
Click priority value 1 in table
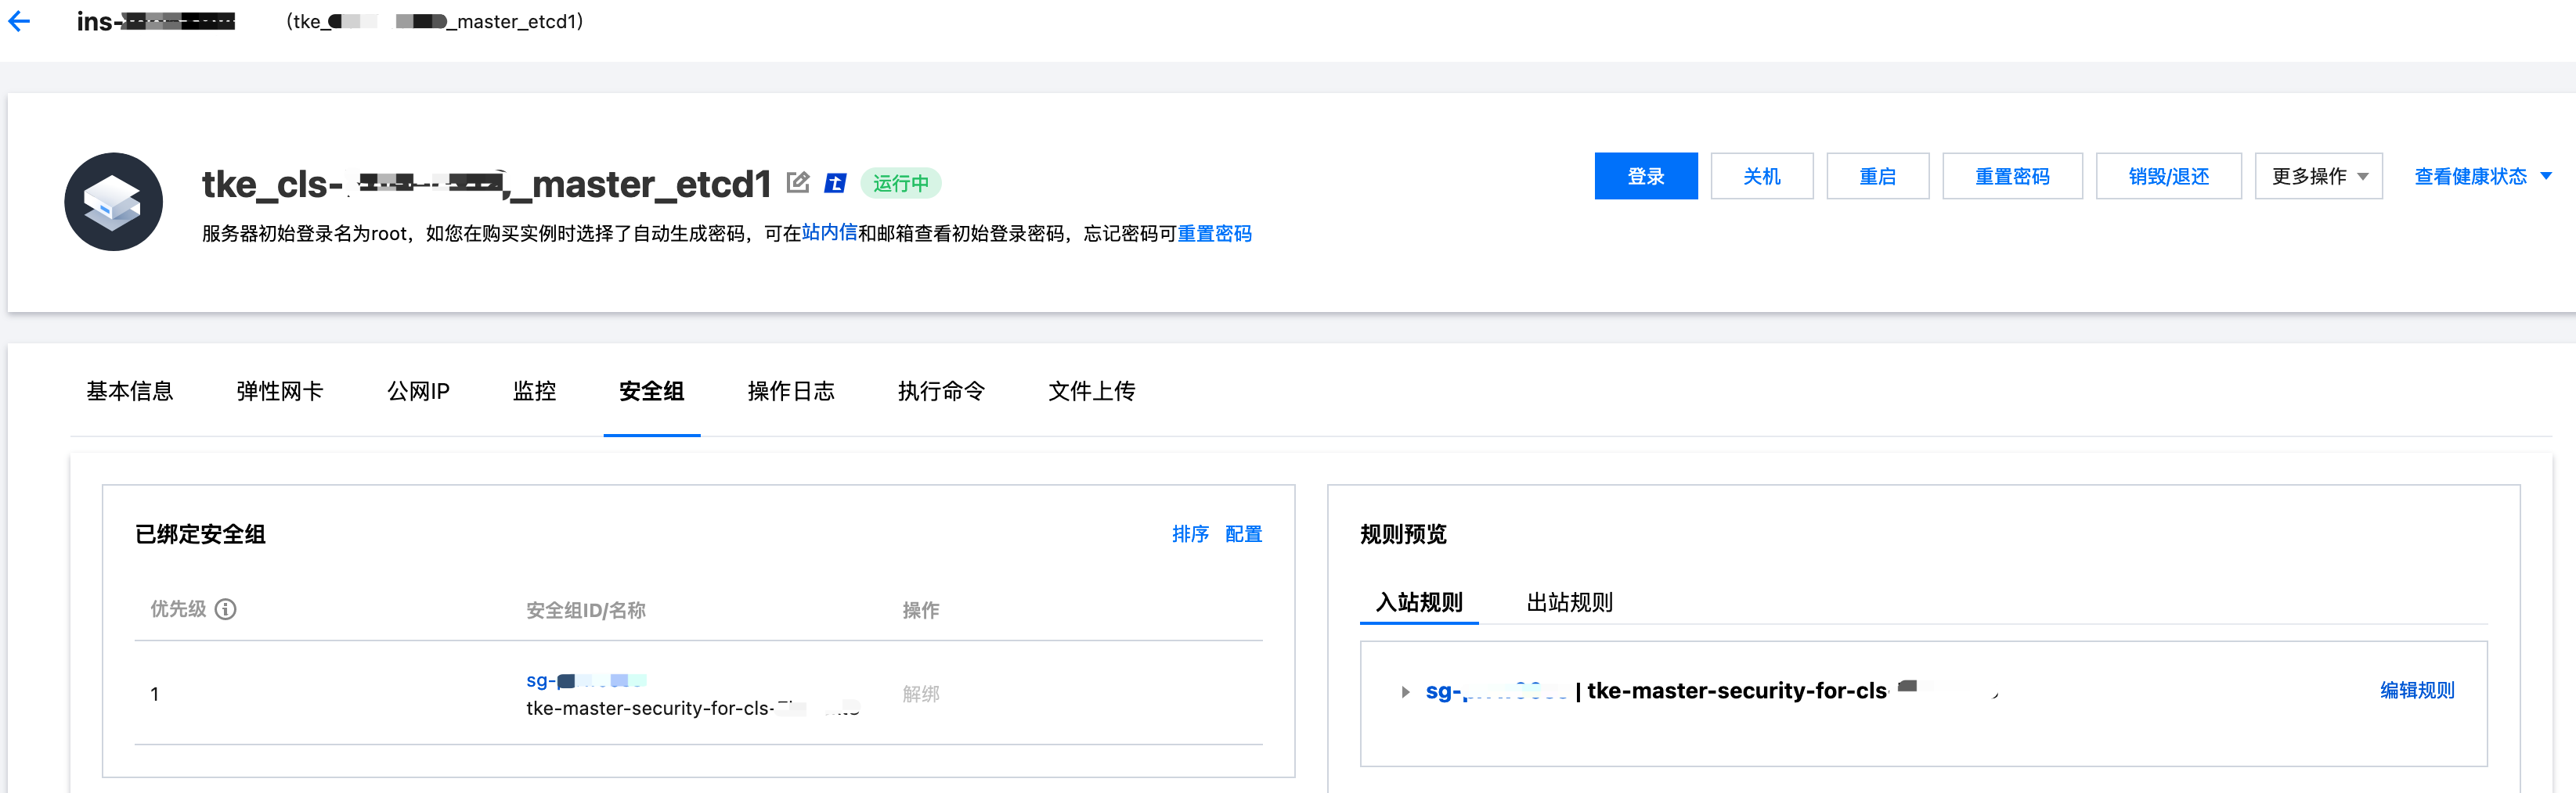[x=155, y=694]
